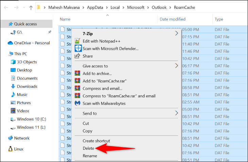The height and width of the screenshot is (162, 248).
Task: Click WinRAR icon beside Compress and email
Action: click(x=77, y=88)
